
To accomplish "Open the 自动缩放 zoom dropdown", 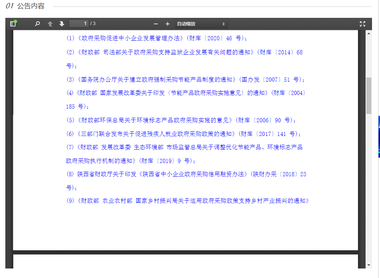I will point(201,24).
